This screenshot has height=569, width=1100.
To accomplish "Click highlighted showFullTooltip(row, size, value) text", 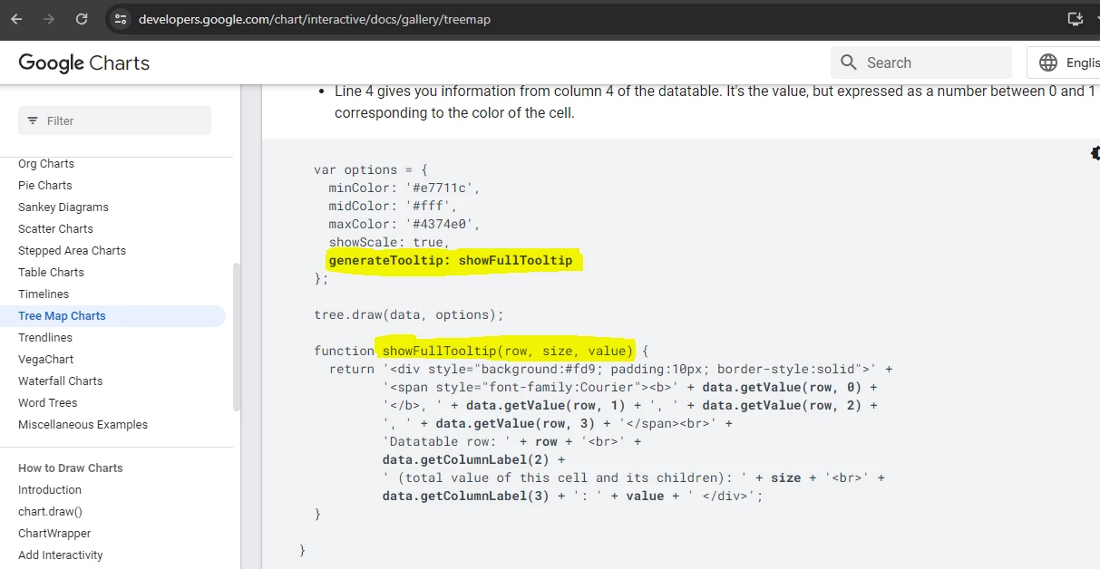I will [507, 351].
